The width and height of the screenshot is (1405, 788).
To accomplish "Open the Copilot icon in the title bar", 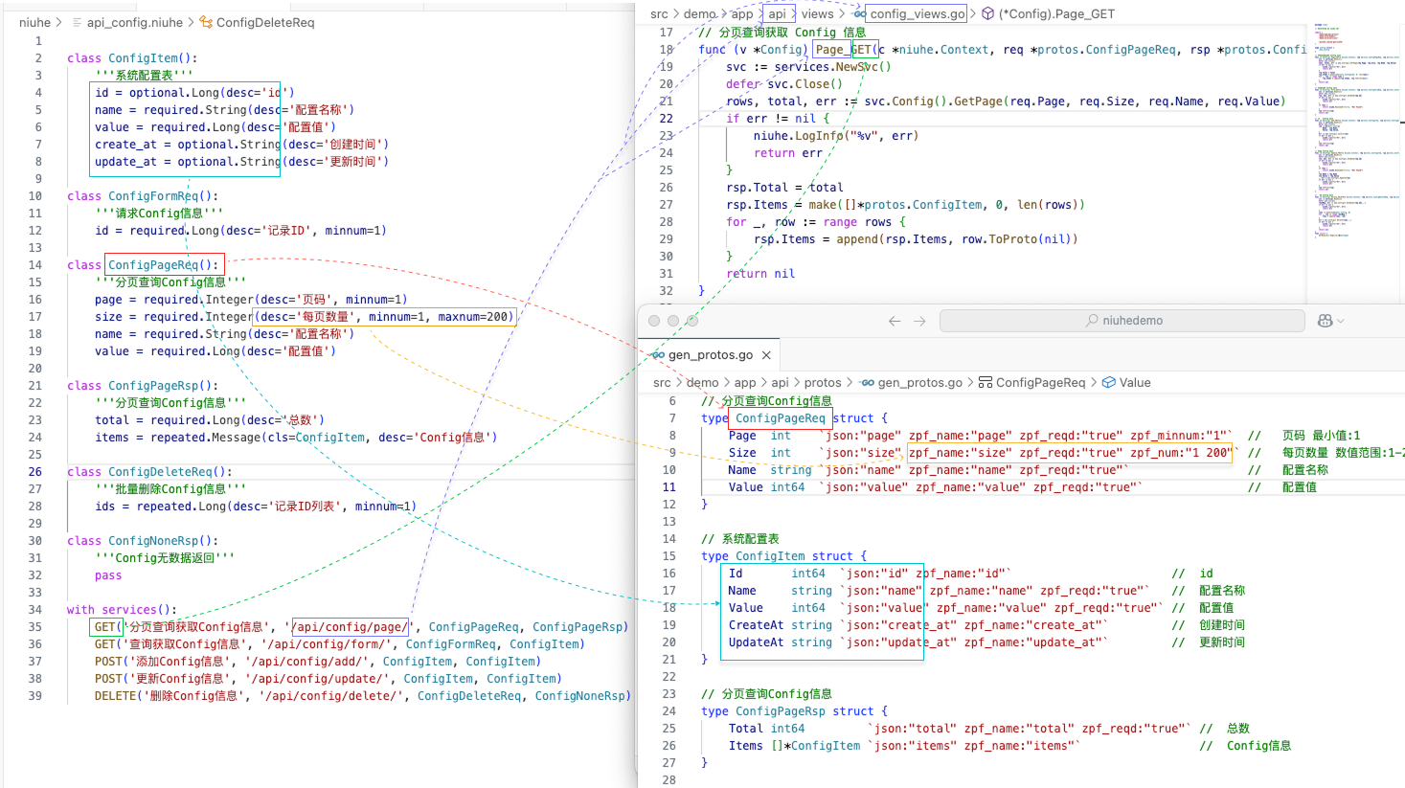I will [1326, 321].
